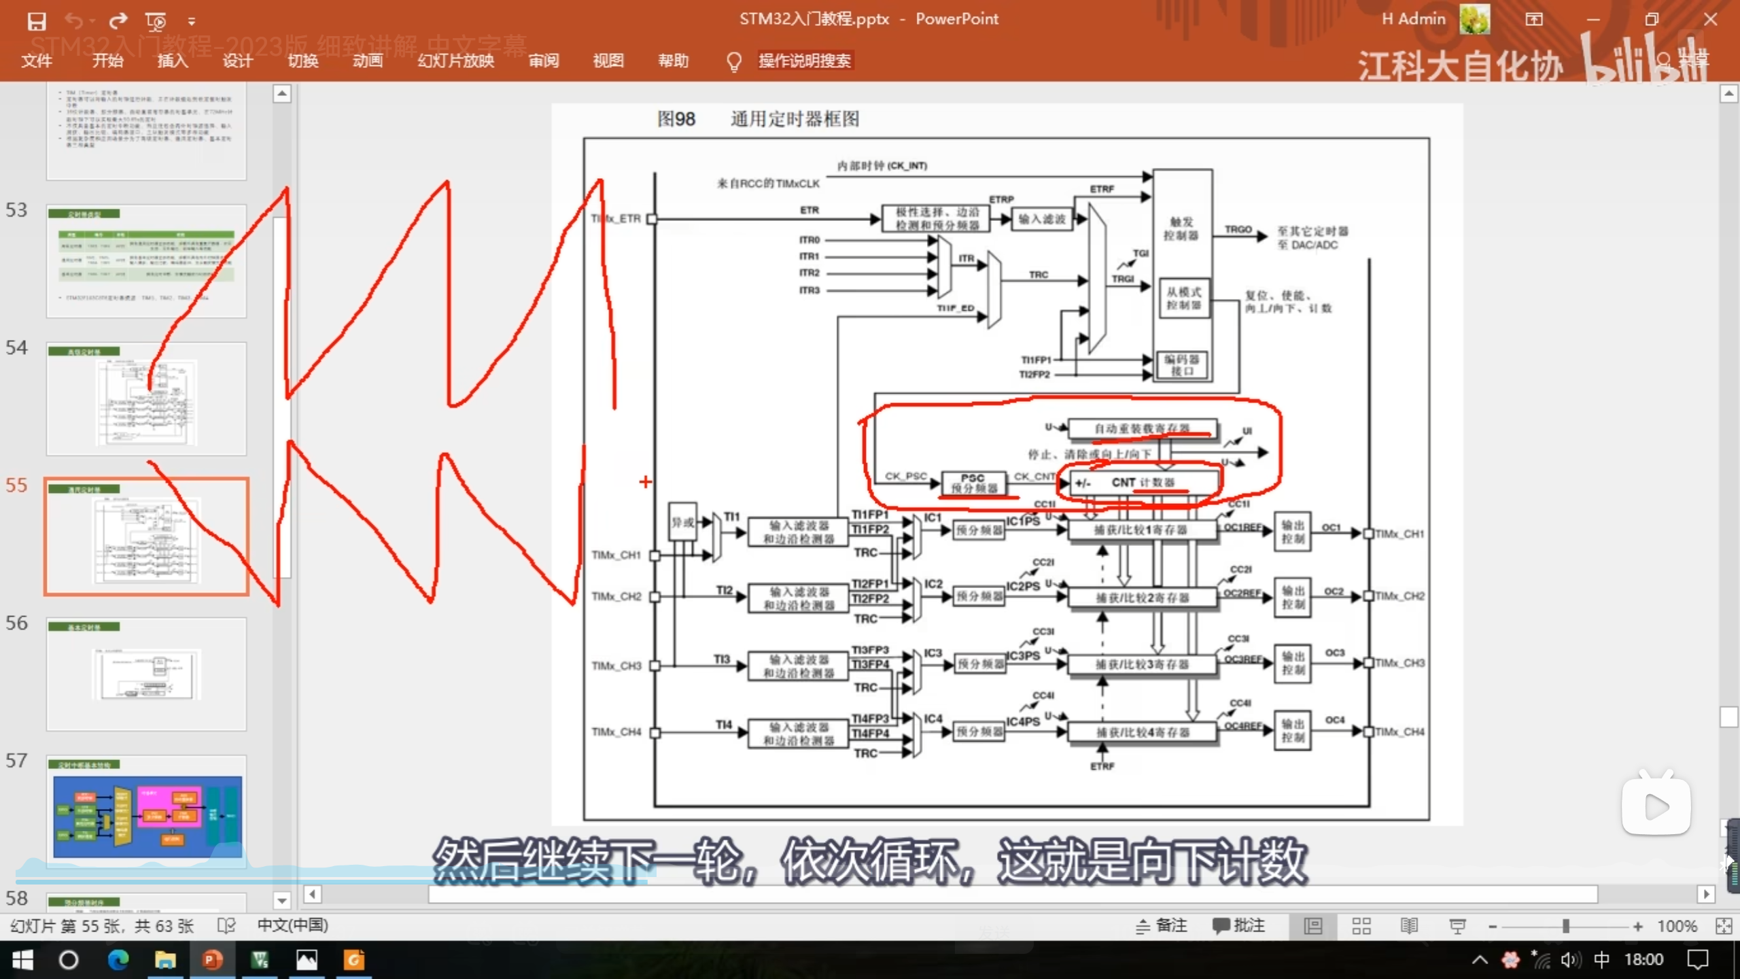Show hidden system tray icons chevron

click(x=1480, y=960)
